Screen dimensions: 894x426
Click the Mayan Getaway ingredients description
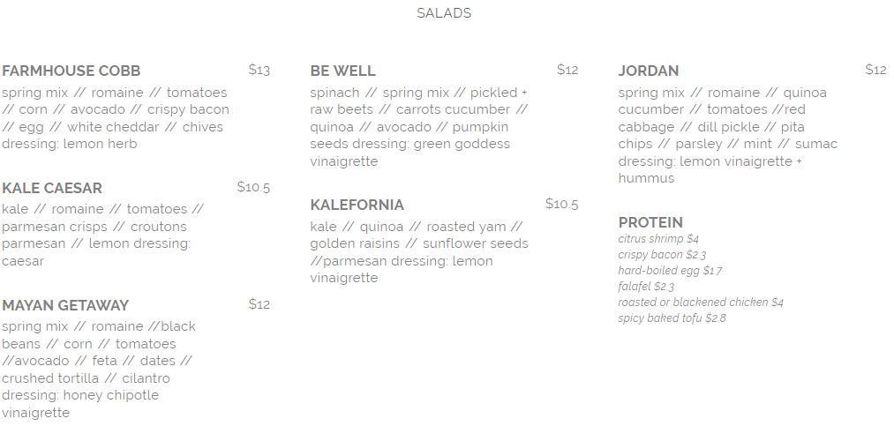click(99, 370)
